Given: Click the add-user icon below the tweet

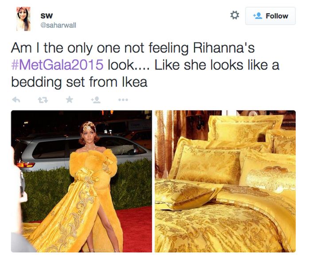Looking at the screenshot, I should [x=96, y=100].
